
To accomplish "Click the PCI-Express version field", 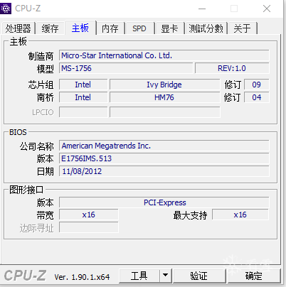I will point(164,202).
